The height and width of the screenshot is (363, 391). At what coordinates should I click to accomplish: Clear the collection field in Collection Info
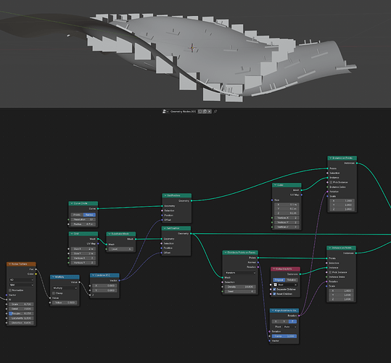[x=296, y=285]
